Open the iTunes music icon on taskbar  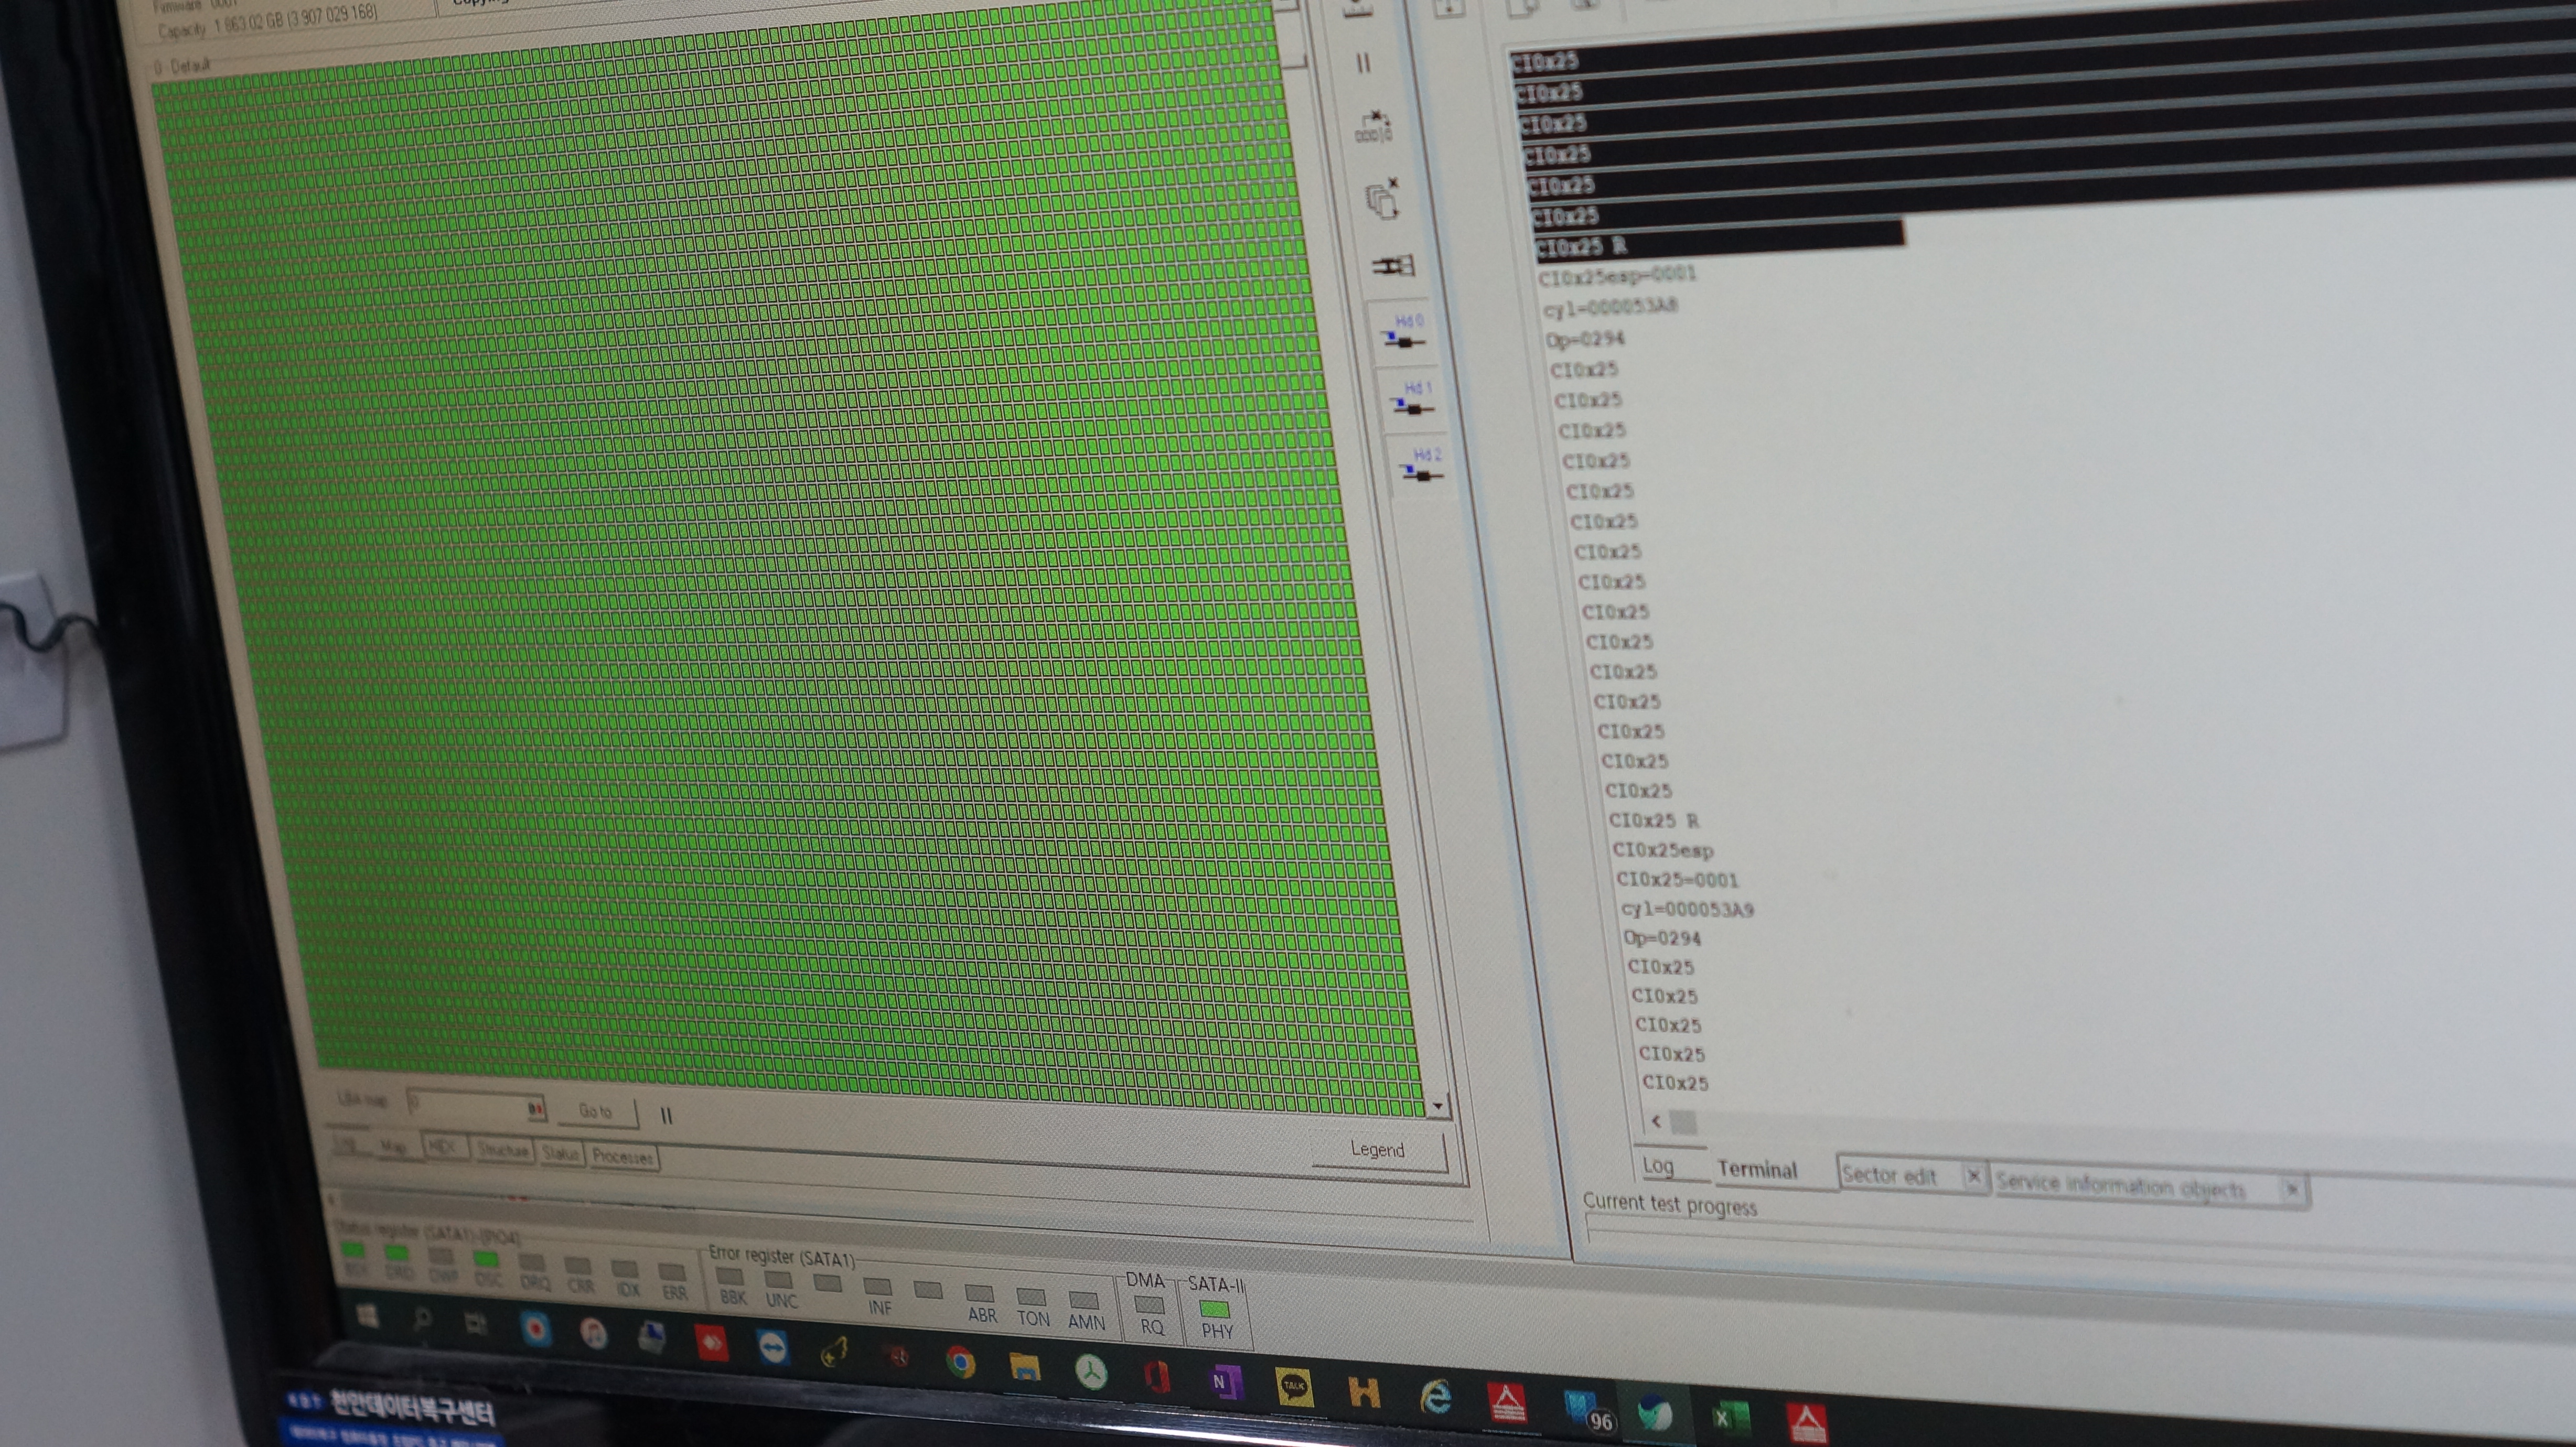click(594, 1333)
